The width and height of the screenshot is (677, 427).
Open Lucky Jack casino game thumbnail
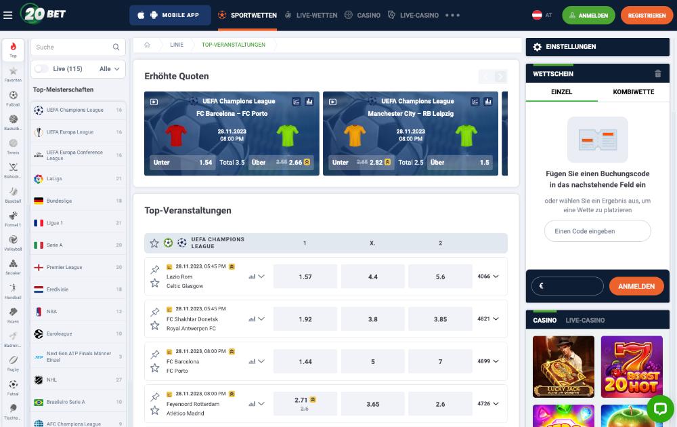(x=563, y=367)
